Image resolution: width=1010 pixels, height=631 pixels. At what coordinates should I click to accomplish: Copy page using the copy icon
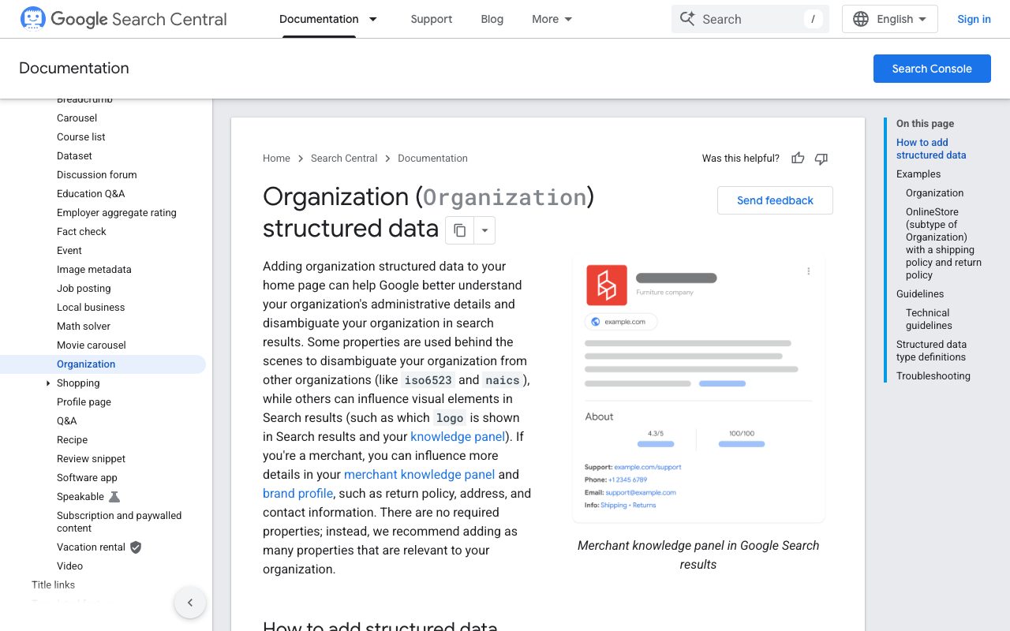[x=459, y=231]
